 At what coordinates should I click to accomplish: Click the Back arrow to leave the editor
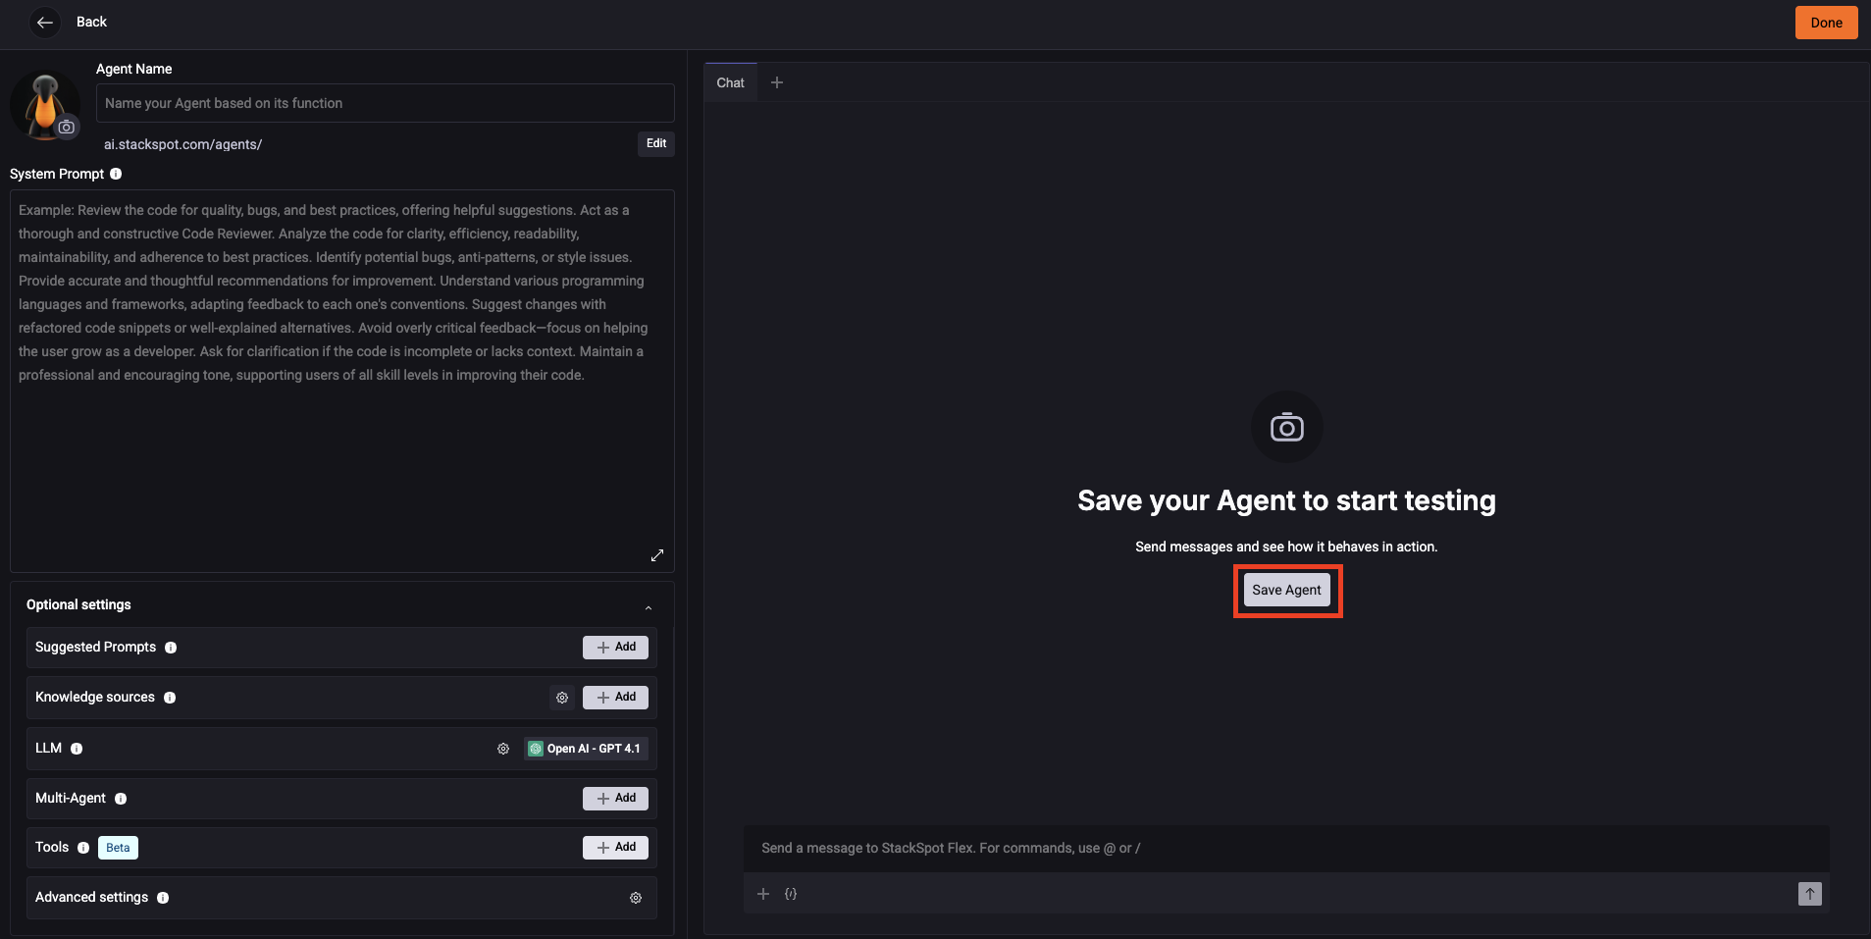pyautogui.click(x=44, y=22)
